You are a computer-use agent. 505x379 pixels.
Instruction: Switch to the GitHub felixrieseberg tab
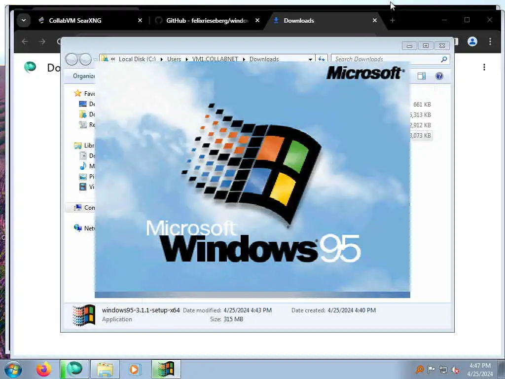pos(207,20)
